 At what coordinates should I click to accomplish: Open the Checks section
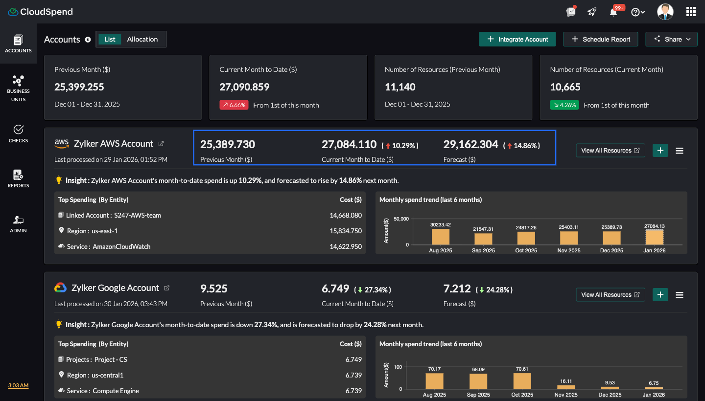click(18, 133)
